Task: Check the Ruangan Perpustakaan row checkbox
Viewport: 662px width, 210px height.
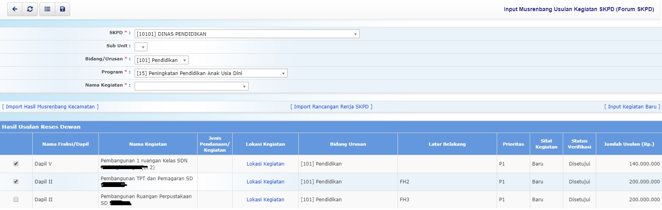Action: (x=16, y=199)
